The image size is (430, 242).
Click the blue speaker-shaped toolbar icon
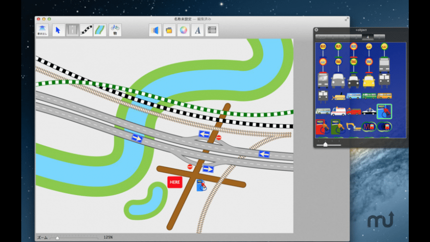point(155,30)
